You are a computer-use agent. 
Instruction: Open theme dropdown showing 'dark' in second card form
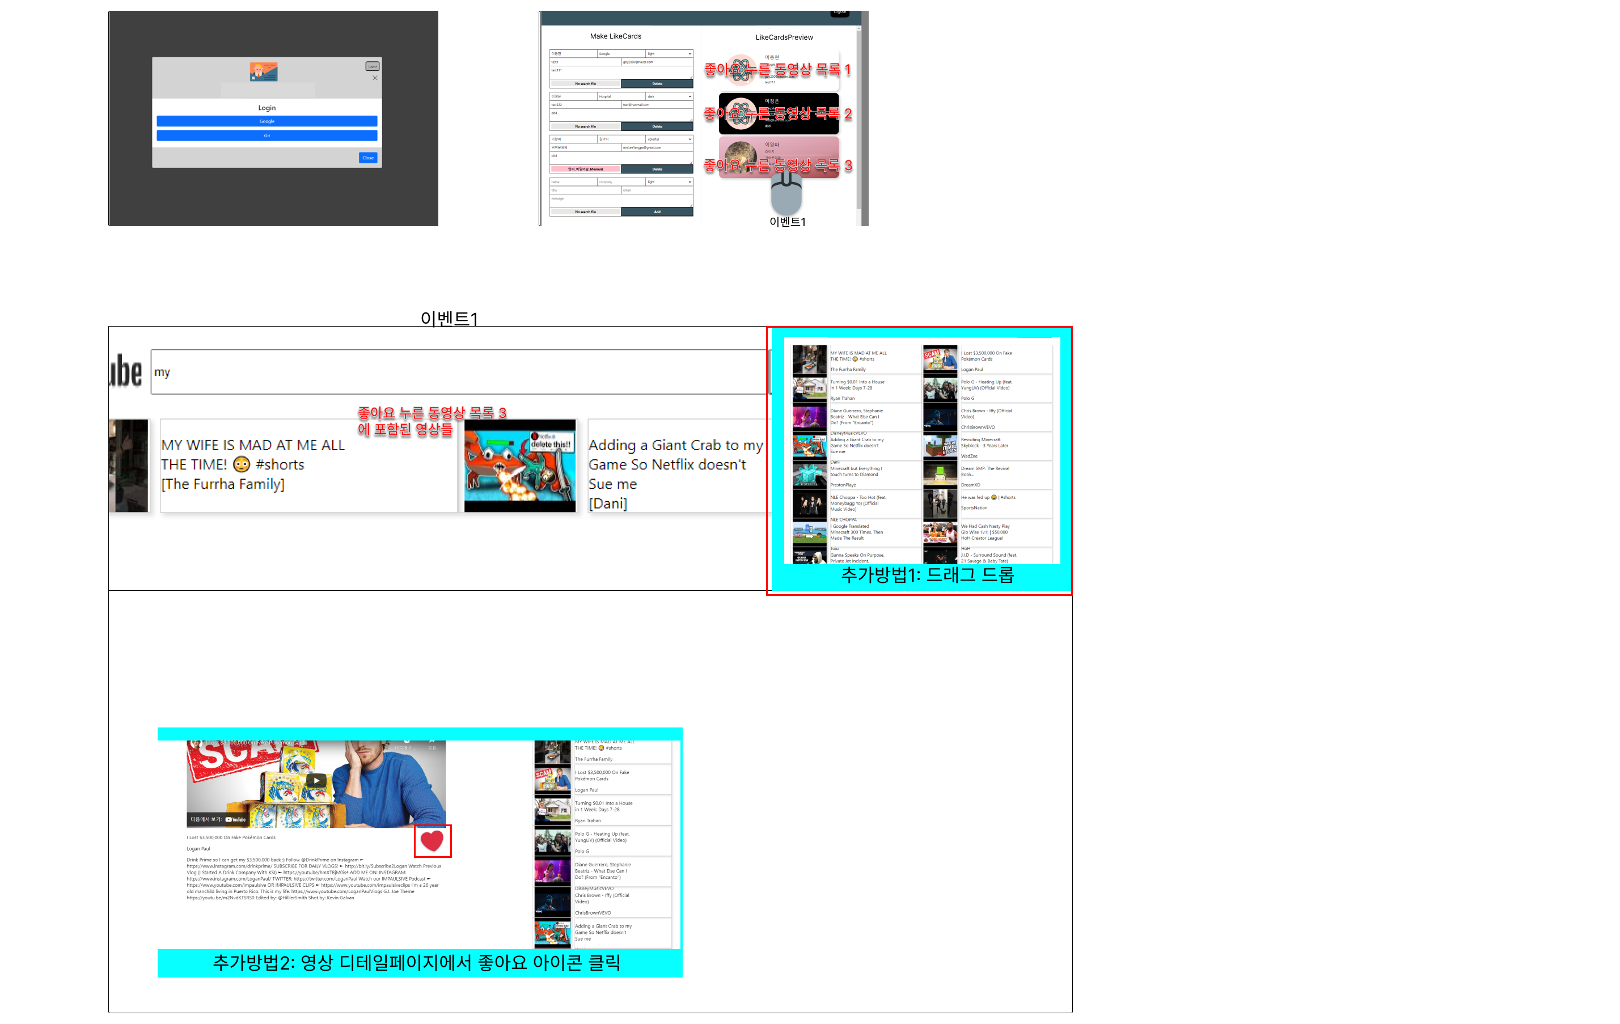(669, 96)
